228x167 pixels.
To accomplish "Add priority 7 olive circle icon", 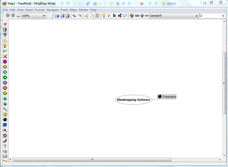I will point(5,93).
